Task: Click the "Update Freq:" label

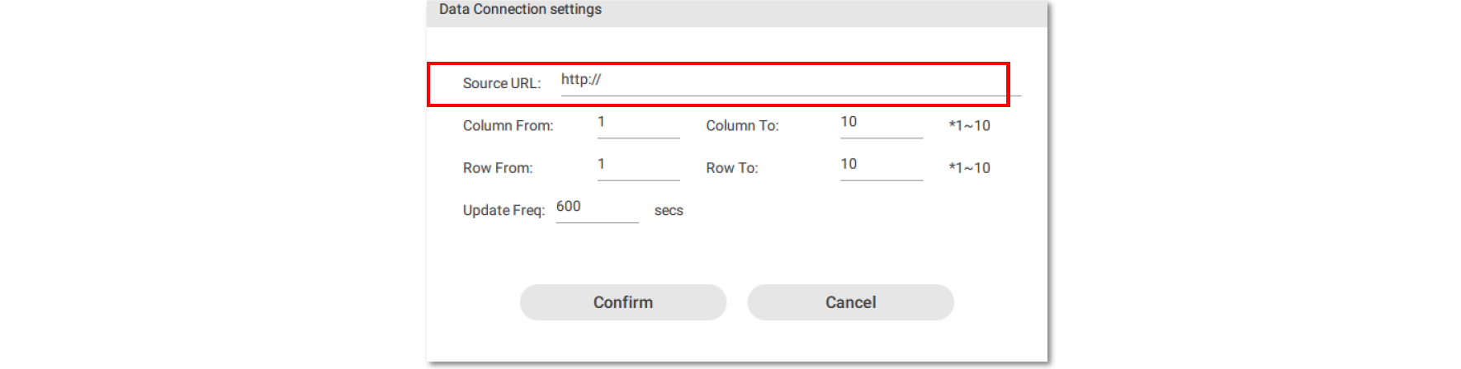Action: [x=504, y=210]
